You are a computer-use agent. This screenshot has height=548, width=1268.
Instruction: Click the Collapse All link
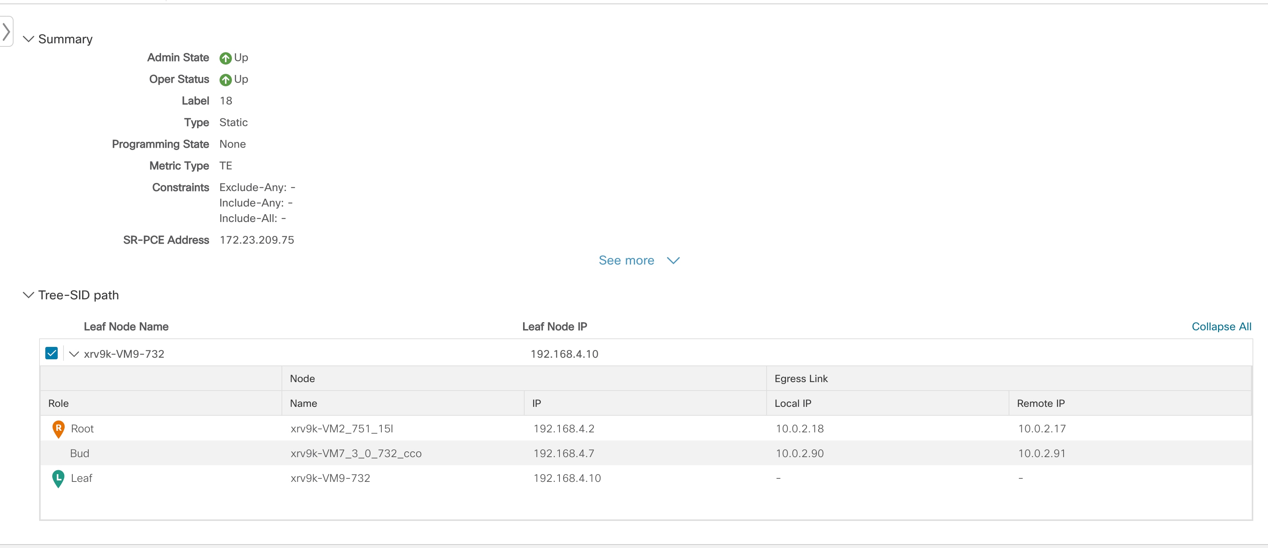1221,326
